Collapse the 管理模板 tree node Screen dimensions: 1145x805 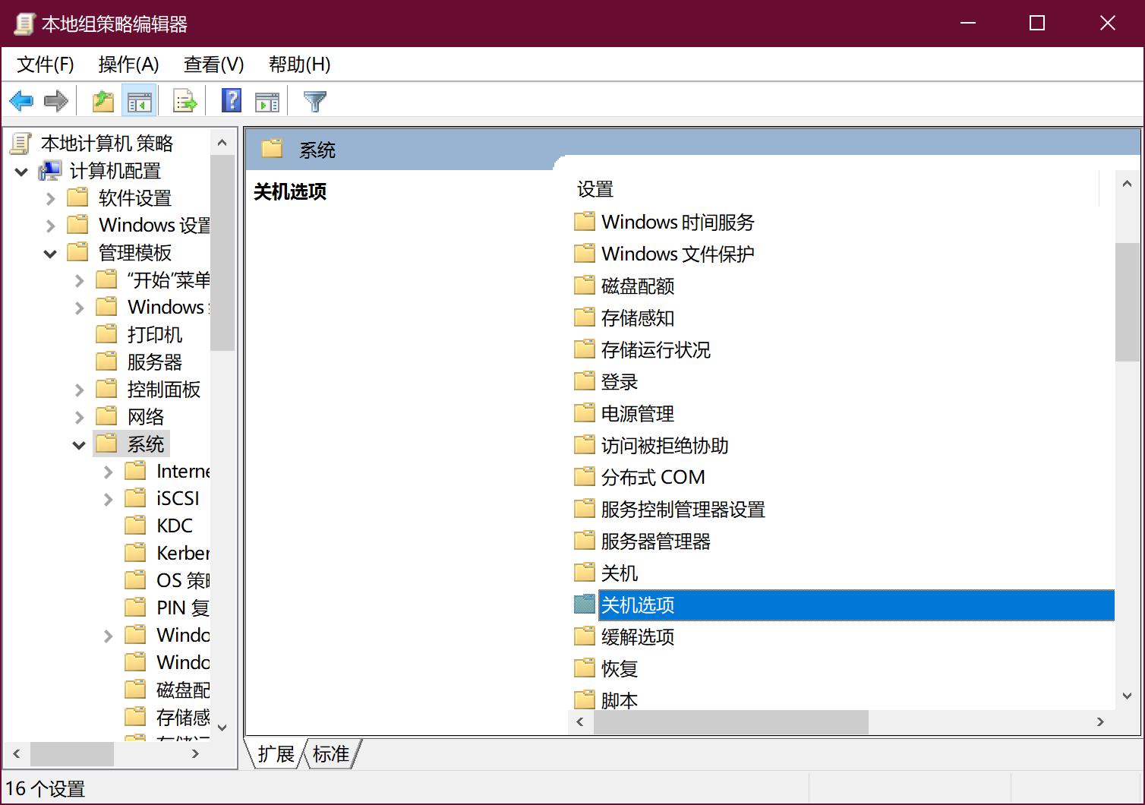coord(50,252)
